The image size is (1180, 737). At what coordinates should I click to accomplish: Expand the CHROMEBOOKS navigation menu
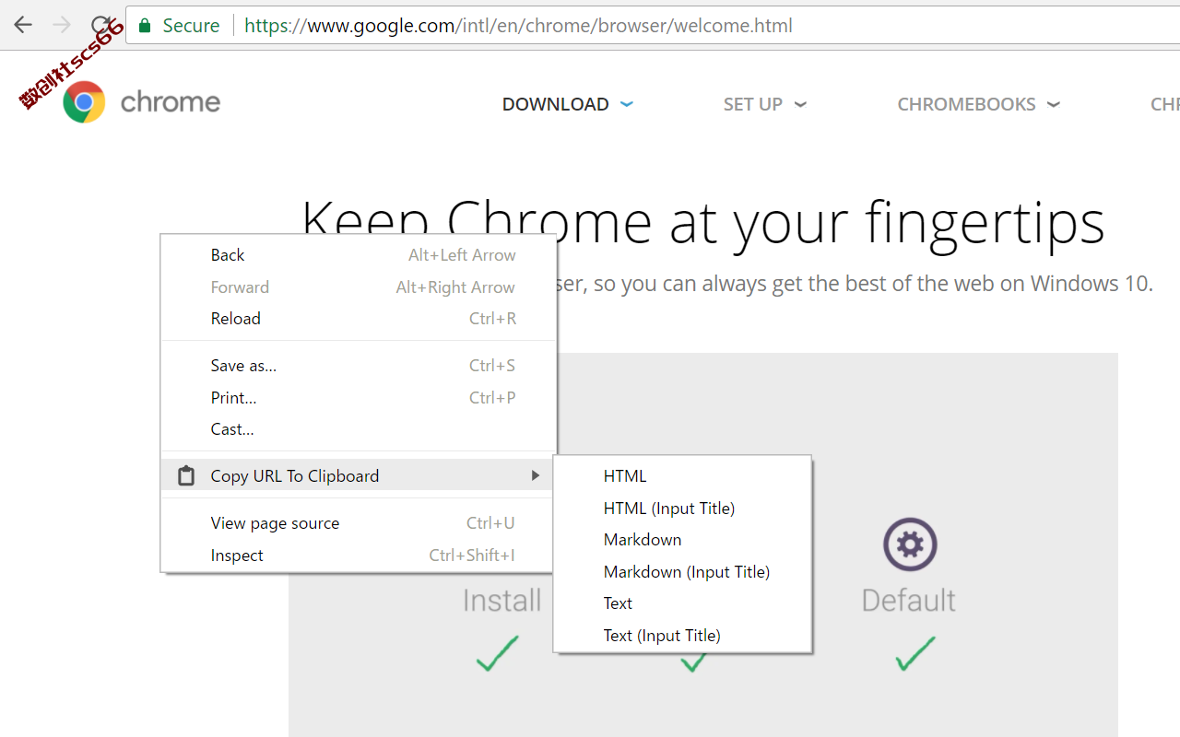click(x=979, y=104)
